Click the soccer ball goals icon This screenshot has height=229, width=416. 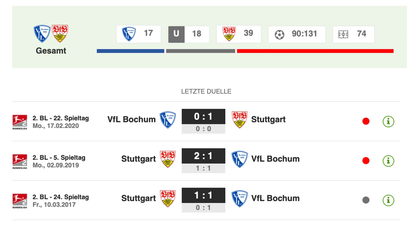[280, 34]
